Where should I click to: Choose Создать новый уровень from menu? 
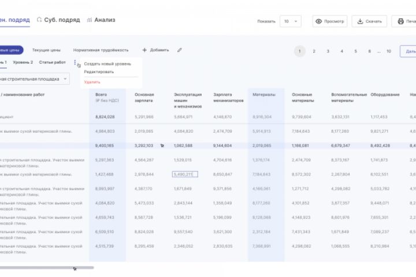tap(107, 63)
